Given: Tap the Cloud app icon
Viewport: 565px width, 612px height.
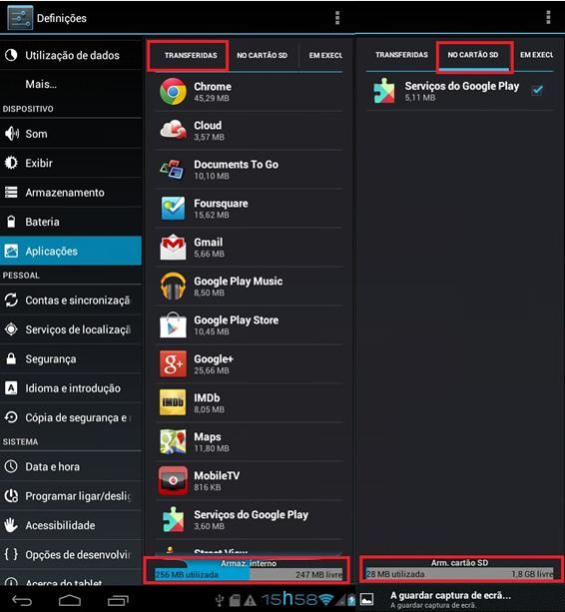Looking at the screenshot, I should (173, 130).
